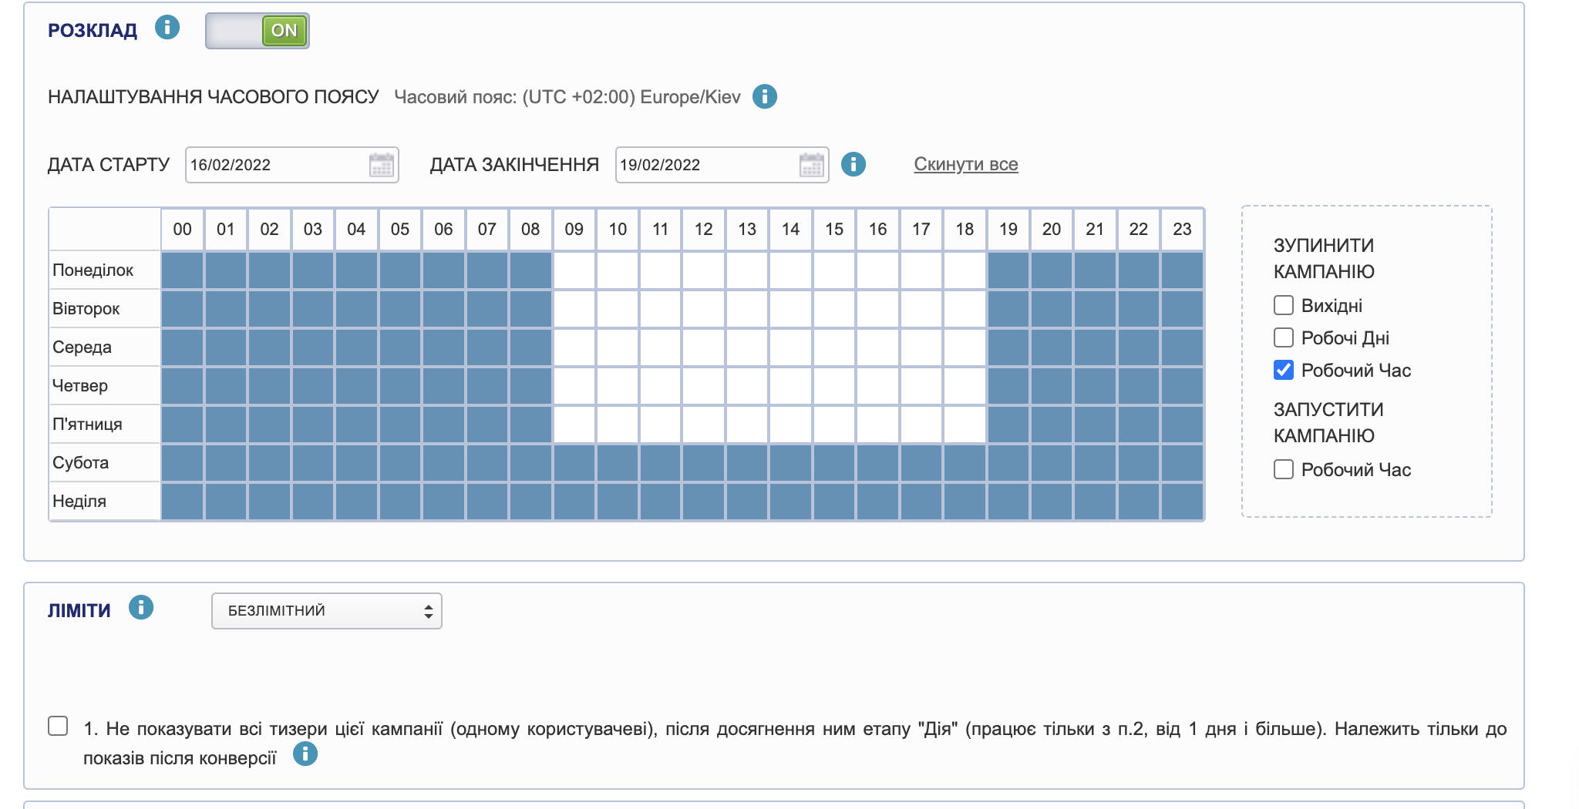Click the timezone info icon after Europe/Kiev
This screenshot has width=1579, height=809.
pos(764,96)
